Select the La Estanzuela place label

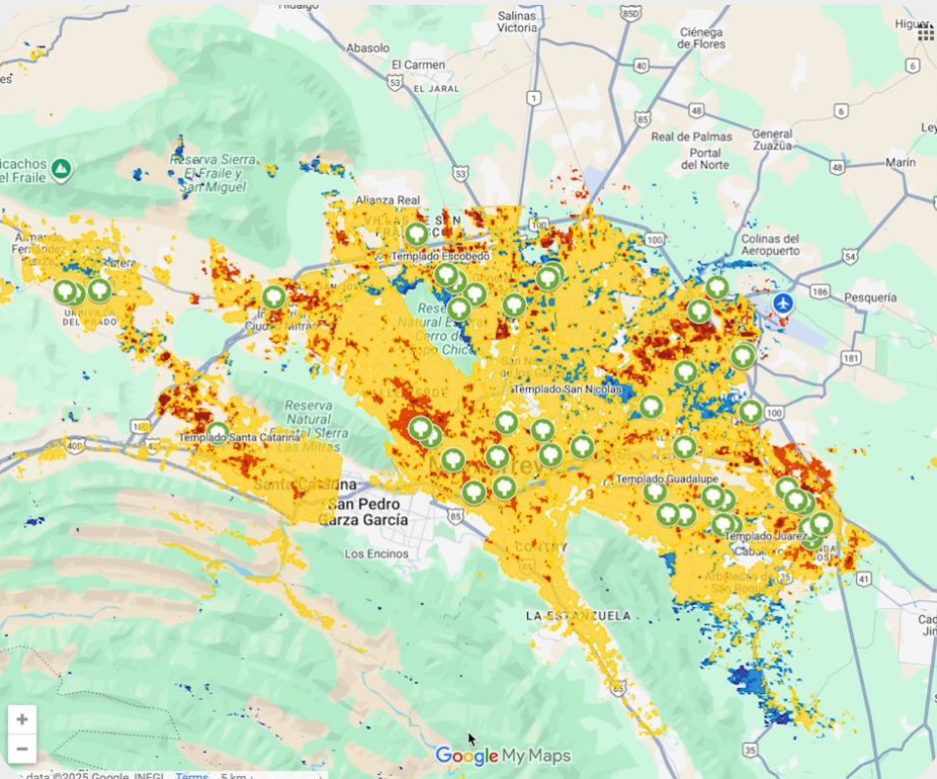pos(572,616)
